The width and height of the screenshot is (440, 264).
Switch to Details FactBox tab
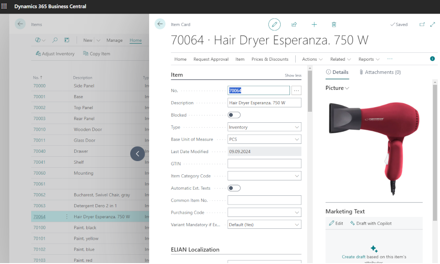click(x=337, y=72)
